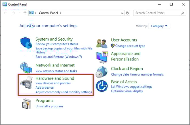Screen dimensions: 190x125
Task: Open Review your computer's status link
Action: pyautogui.click(x=57, y=44)
